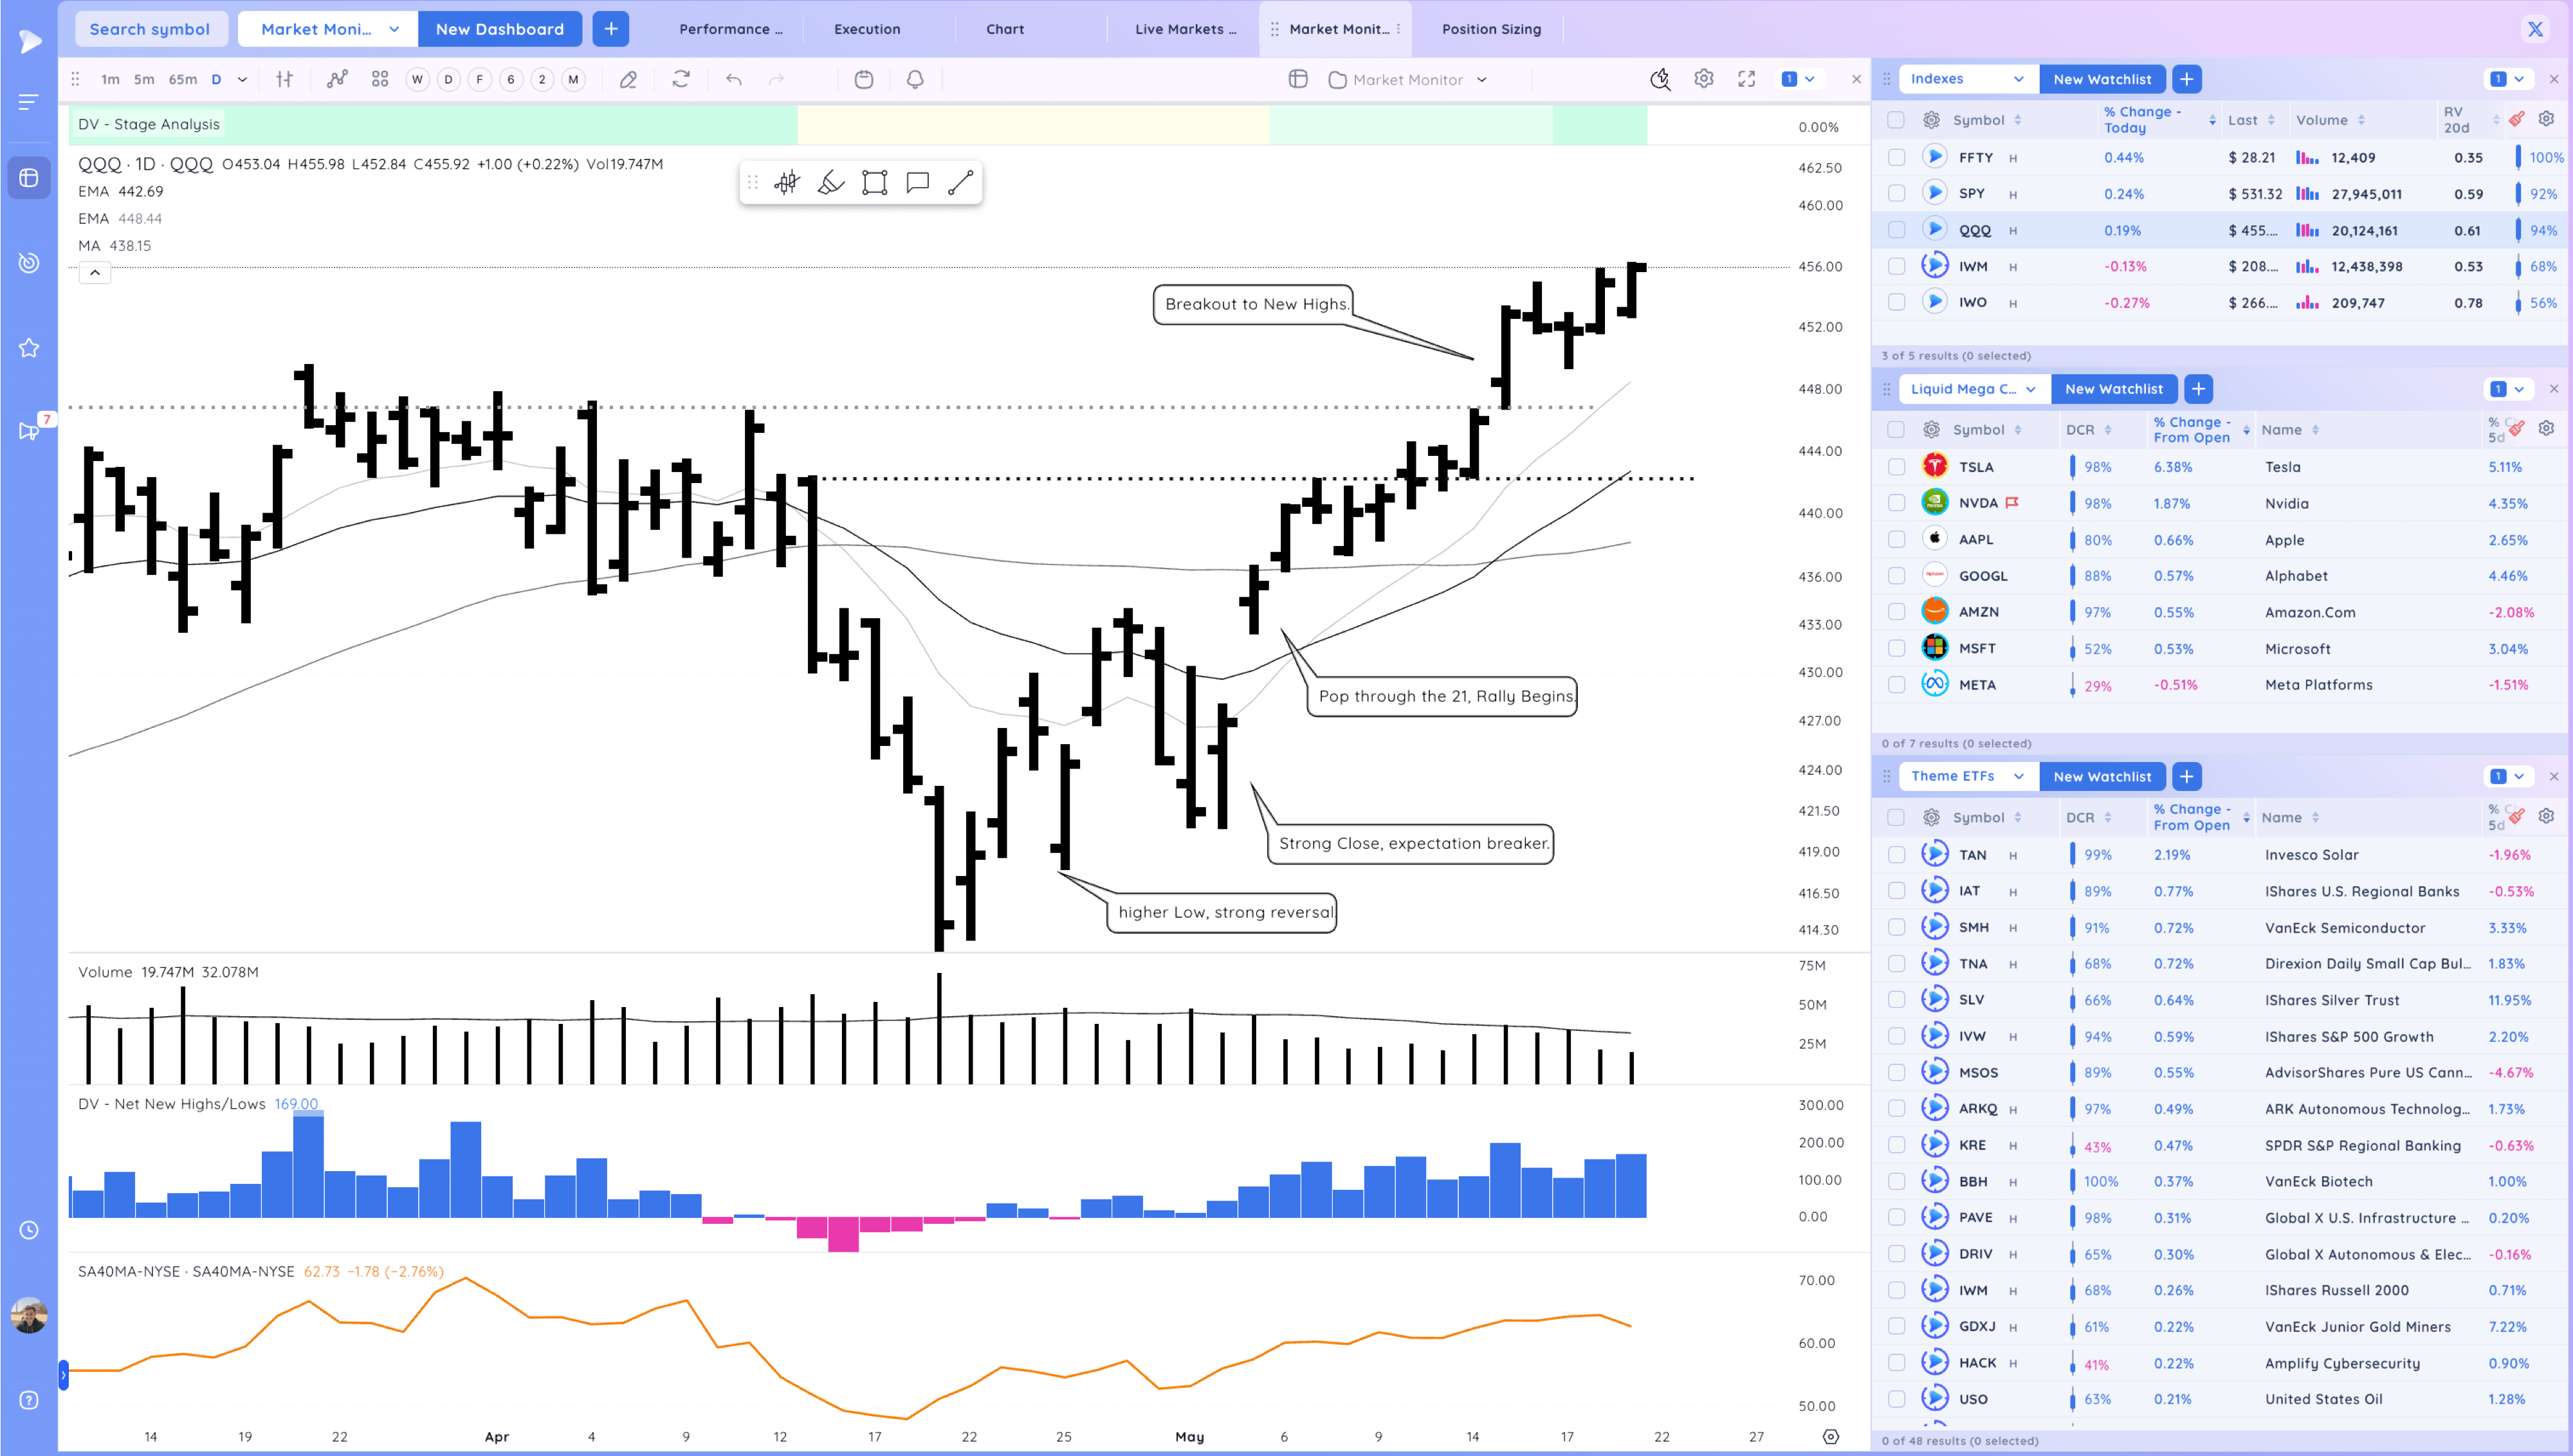Check the TSLA row checkbox
2573x1456 pixels.
coord(1896,467)
